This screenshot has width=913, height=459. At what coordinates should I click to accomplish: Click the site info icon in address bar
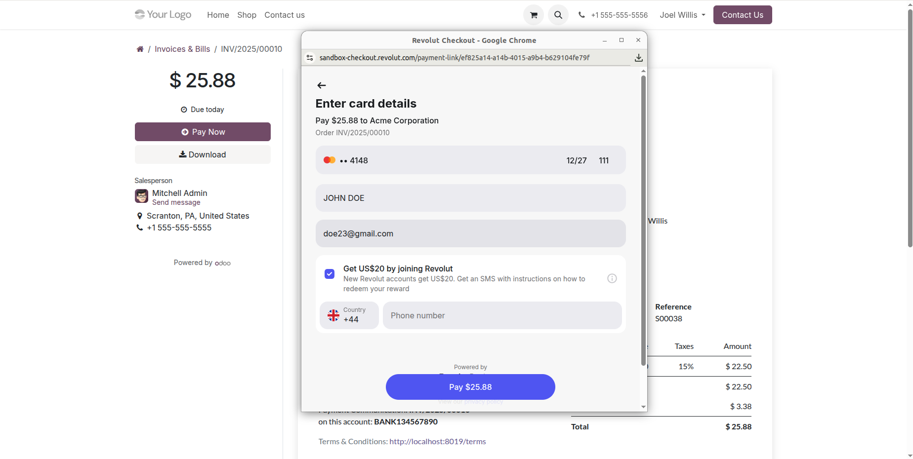tap(310, 58)
